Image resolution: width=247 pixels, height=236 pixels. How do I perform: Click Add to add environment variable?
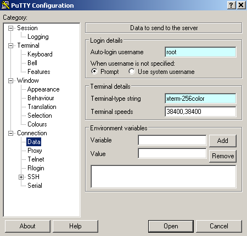click(x=223, y=141)
